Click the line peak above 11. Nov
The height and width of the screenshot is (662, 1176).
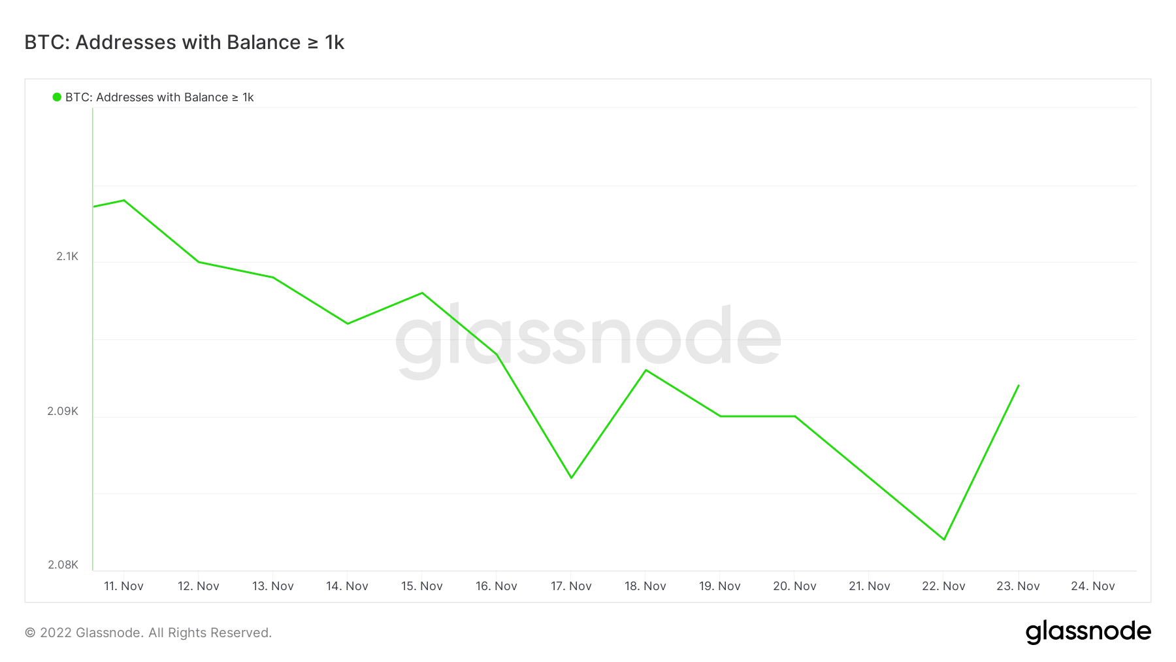124,201
